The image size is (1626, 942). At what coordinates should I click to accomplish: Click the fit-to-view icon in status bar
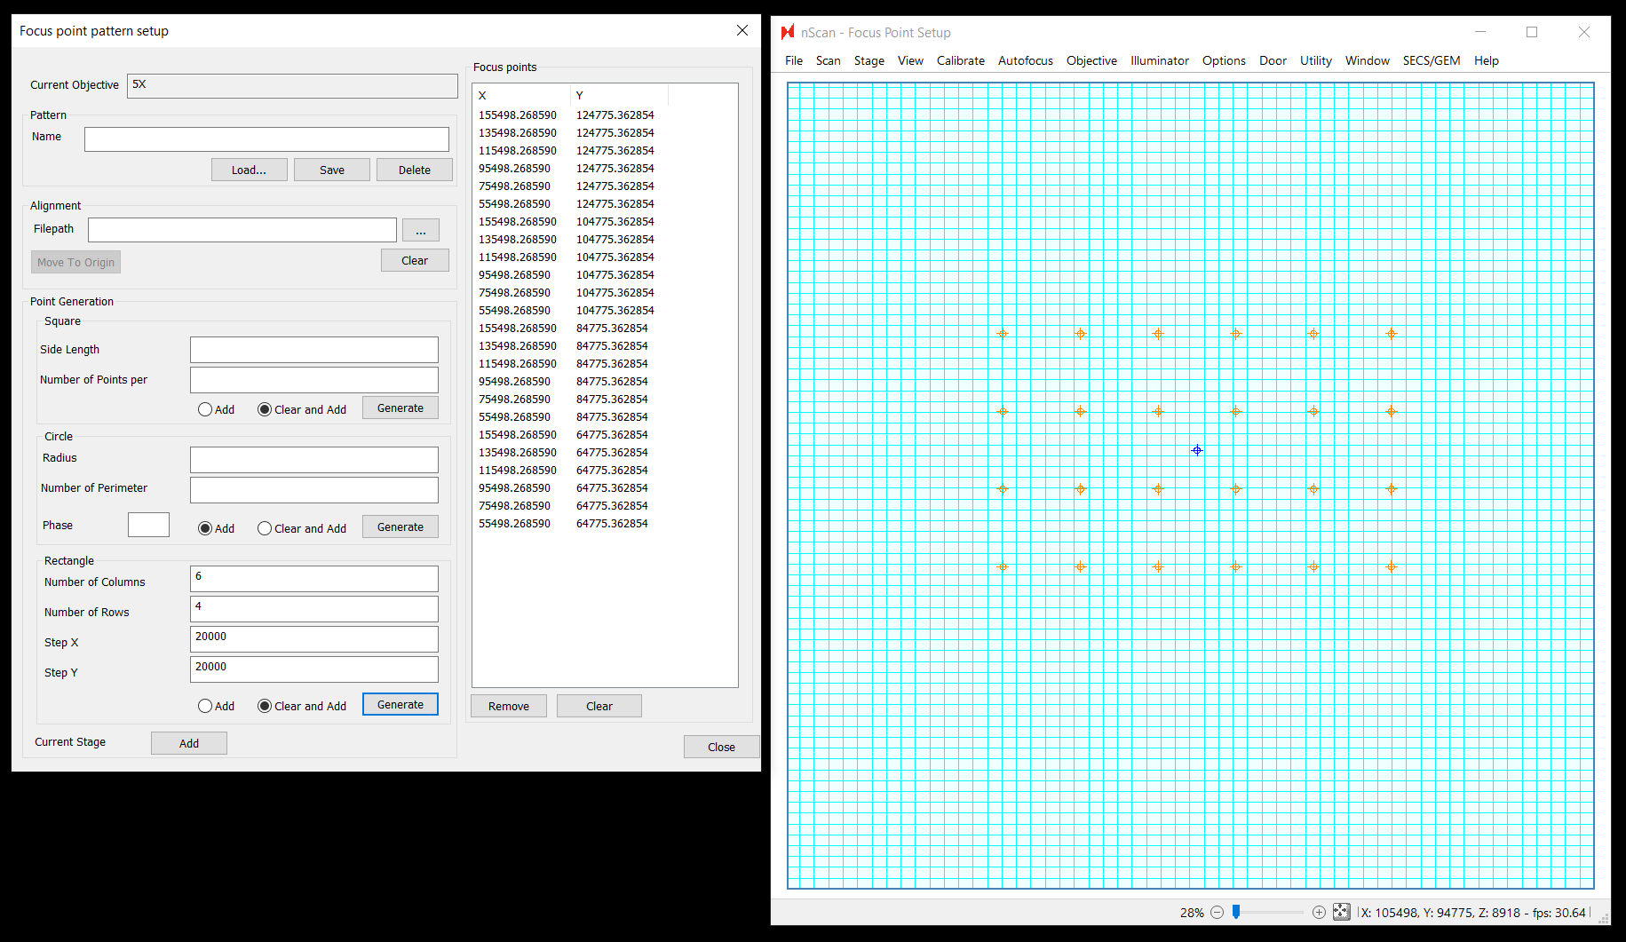(1341, 912)
